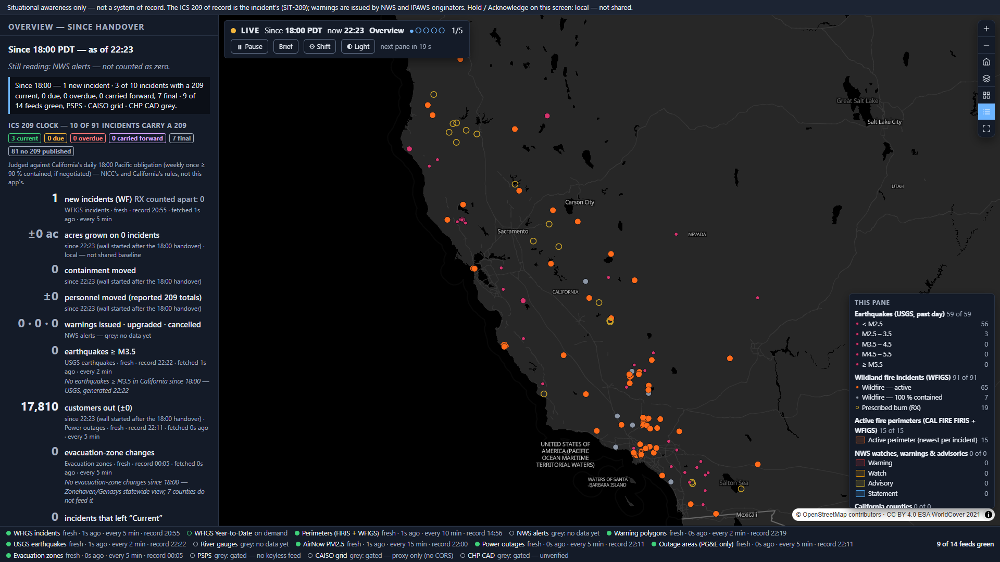This screenshot has width=1000, height=562.
Task: Click the '81 no 209 published' chip
Action: pos(41,151)
